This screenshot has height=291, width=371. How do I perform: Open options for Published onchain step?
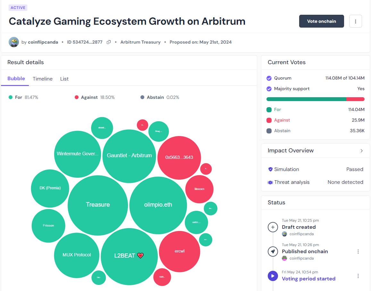tap(358, 252)
